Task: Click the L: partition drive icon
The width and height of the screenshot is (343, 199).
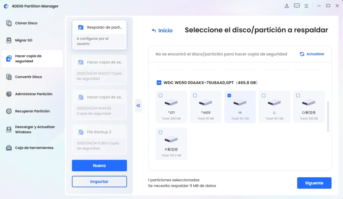Action: 274,102
